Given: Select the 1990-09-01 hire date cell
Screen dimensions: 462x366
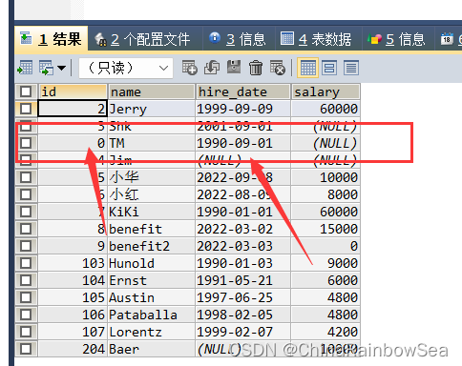Looking at the screenshot, I should (x=243, y=143).
